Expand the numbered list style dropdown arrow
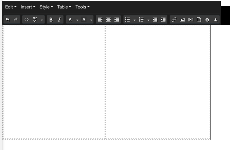 click(148, 20)
